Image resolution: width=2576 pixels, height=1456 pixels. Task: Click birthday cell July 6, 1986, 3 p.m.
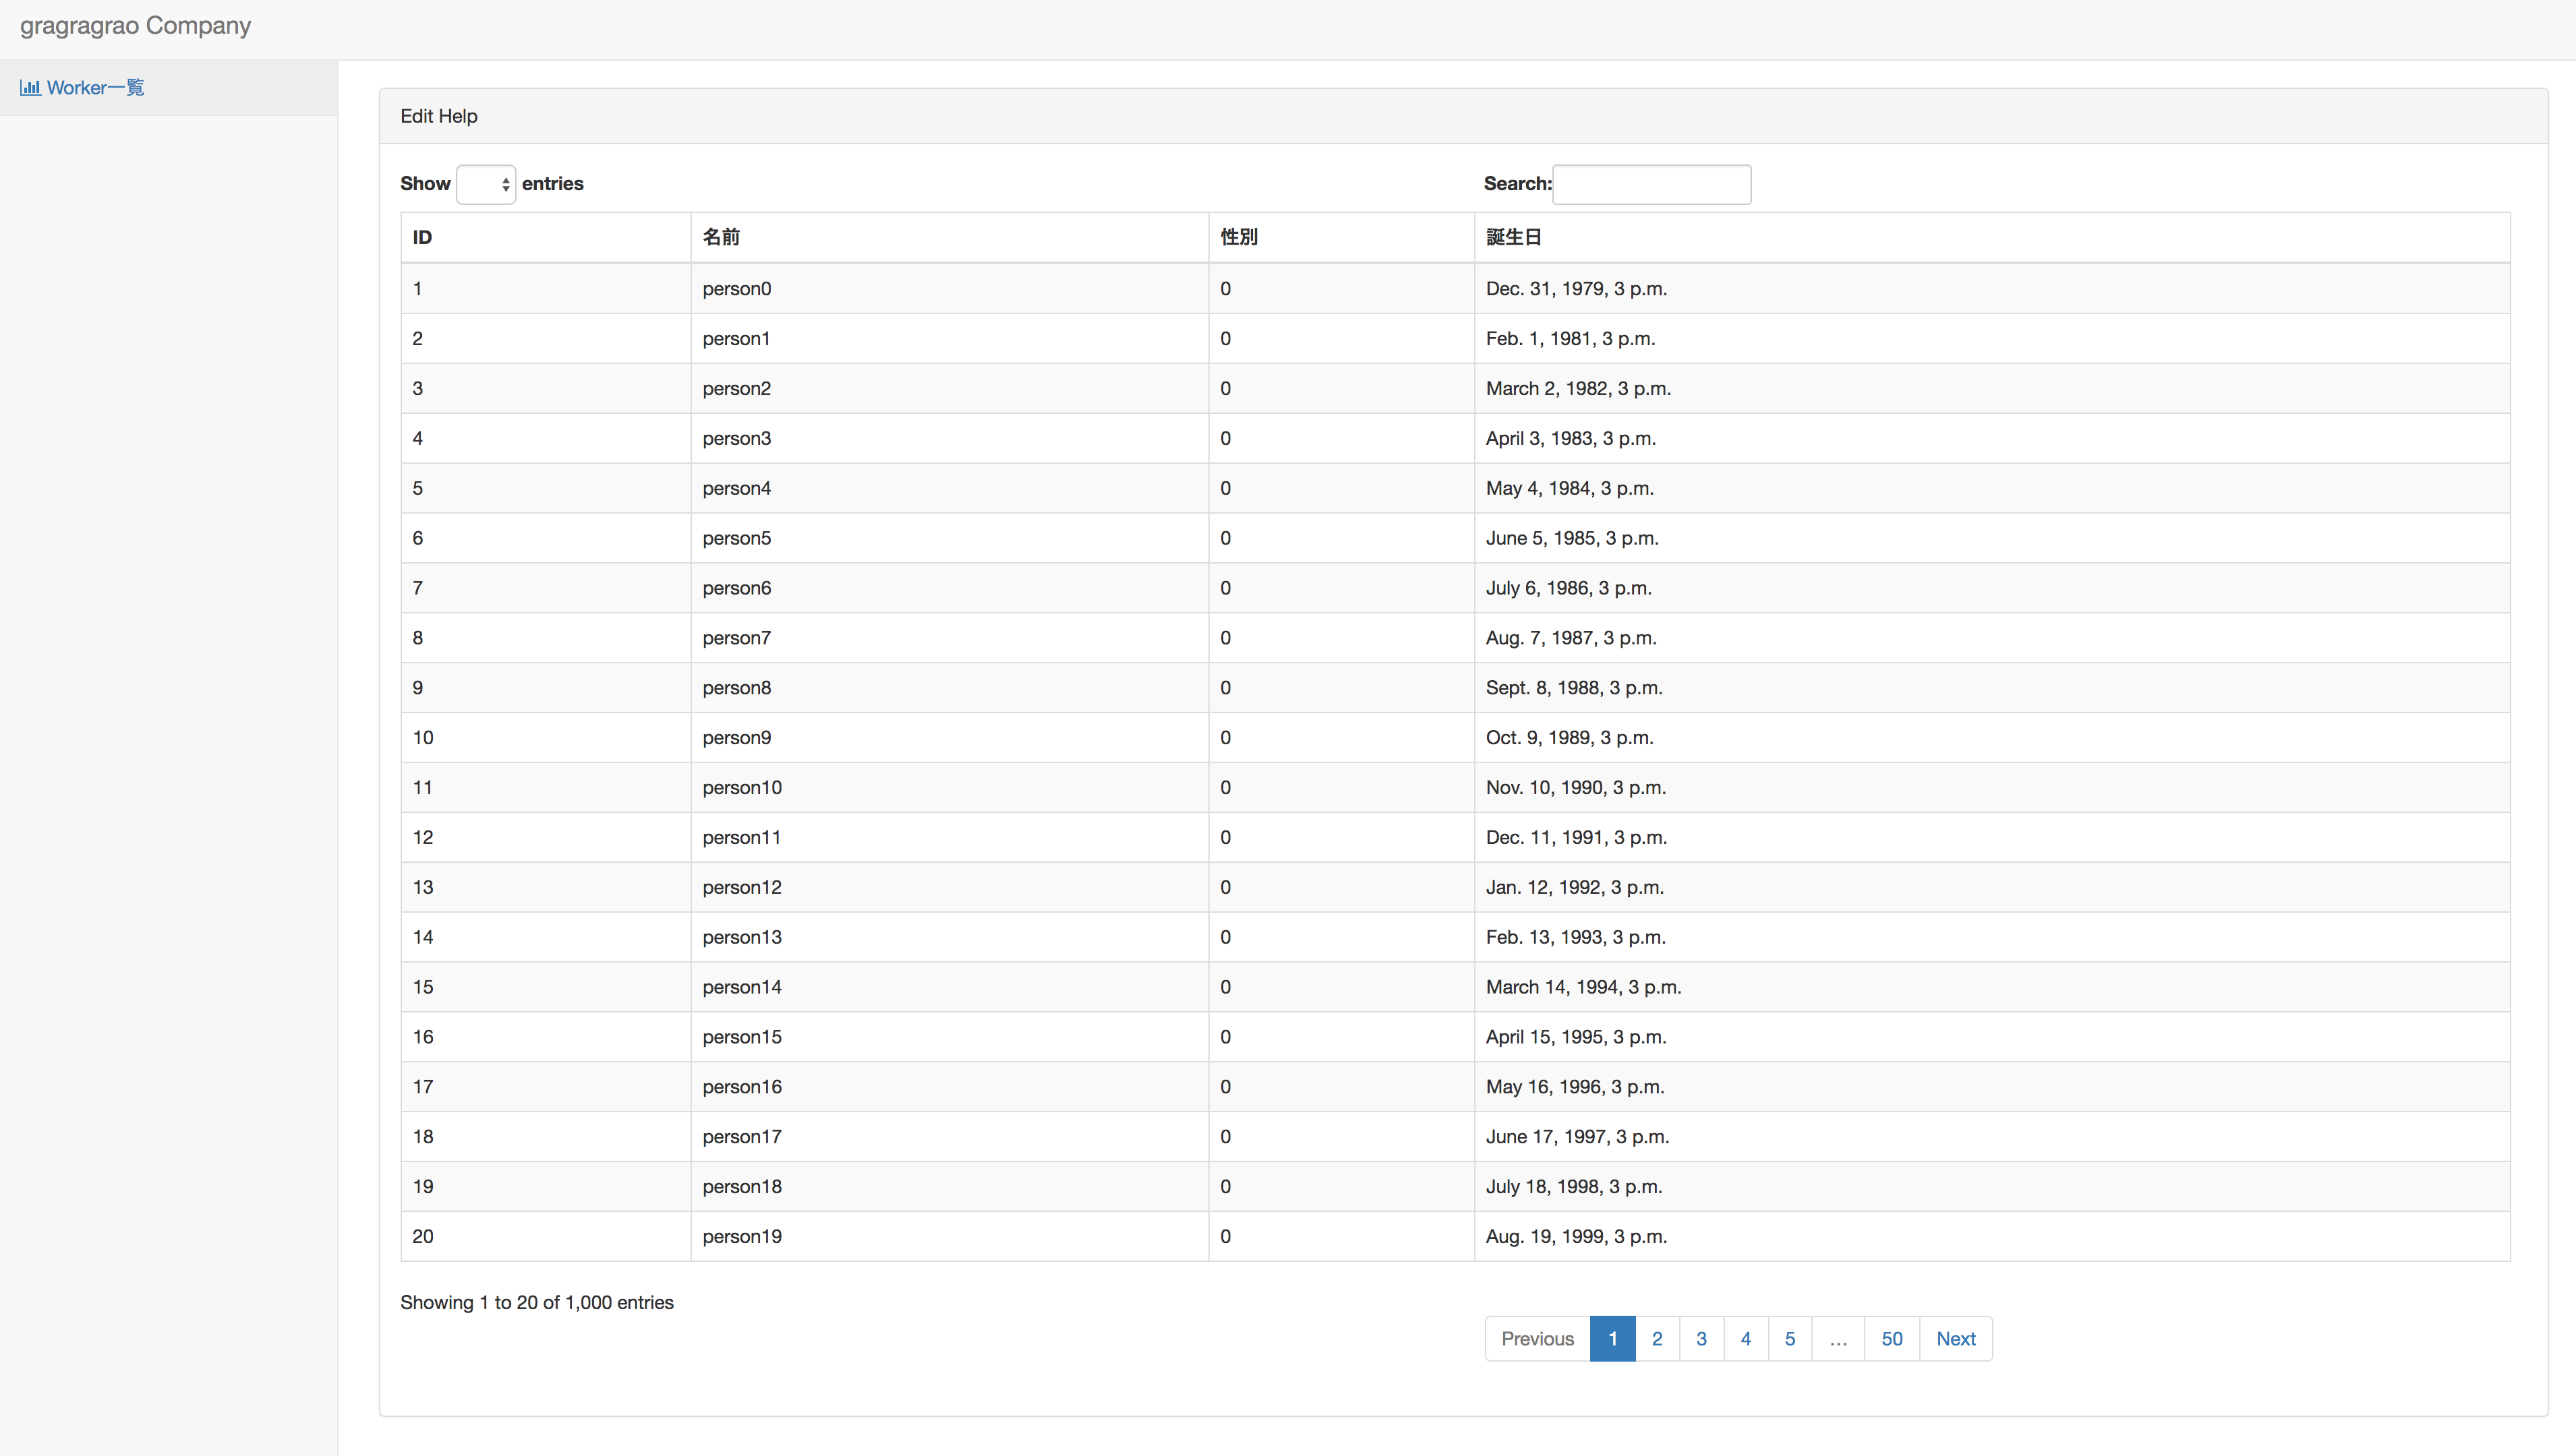tap(1993, 588)
